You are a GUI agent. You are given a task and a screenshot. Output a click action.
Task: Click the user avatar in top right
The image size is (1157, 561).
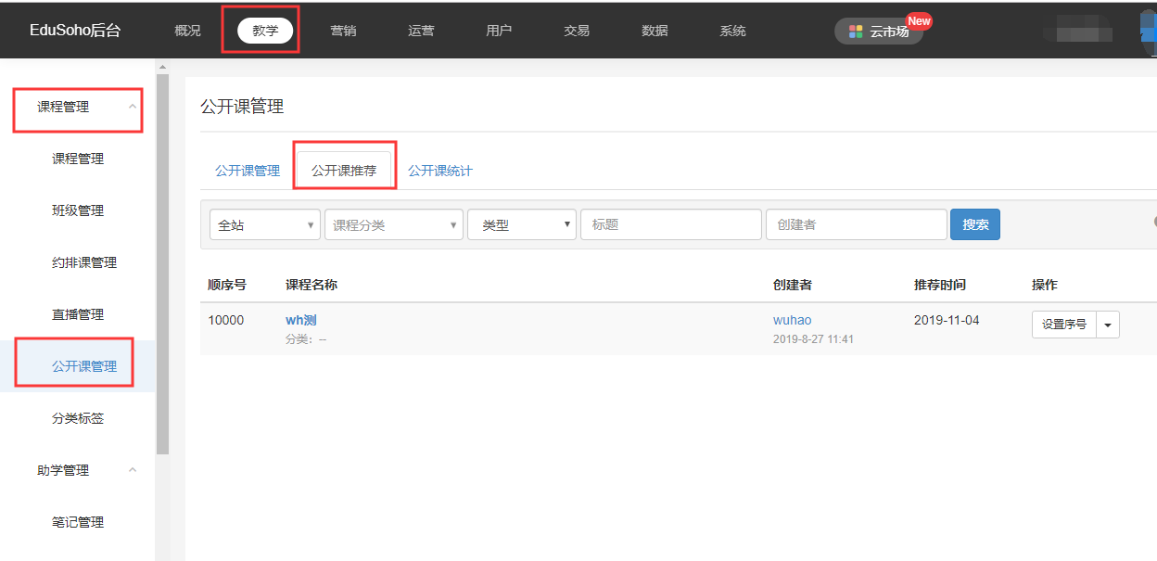(1148, 28)
